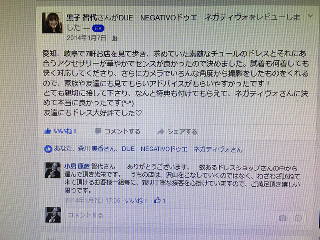Image resolution: width=320 pixels, height=240 pixels.
Task: Like 小島 康彦's comment via いいね! link
Action: pyautogui.click(x=136, y=201)
